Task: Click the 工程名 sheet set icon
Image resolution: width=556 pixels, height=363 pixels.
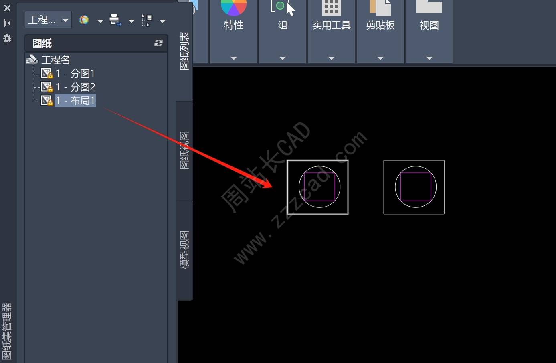Action: [x=32, y=60]
